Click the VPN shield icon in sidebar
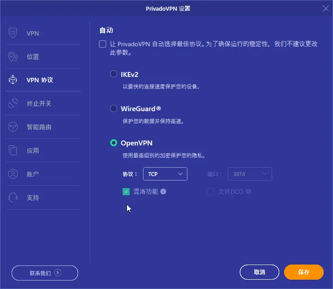The width and height of the screenshot is (333, 289). [x=13, y=33]
